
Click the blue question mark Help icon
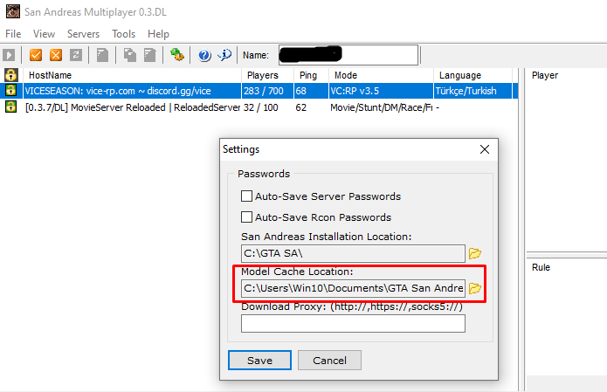(x=204, y=55)
